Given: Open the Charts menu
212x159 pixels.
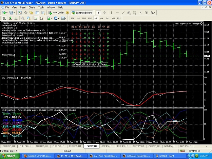Looking at the screenshot, I should tap(32, 7).
